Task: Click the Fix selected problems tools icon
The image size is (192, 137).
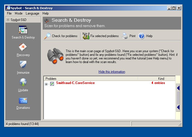Action: (86, 36)
